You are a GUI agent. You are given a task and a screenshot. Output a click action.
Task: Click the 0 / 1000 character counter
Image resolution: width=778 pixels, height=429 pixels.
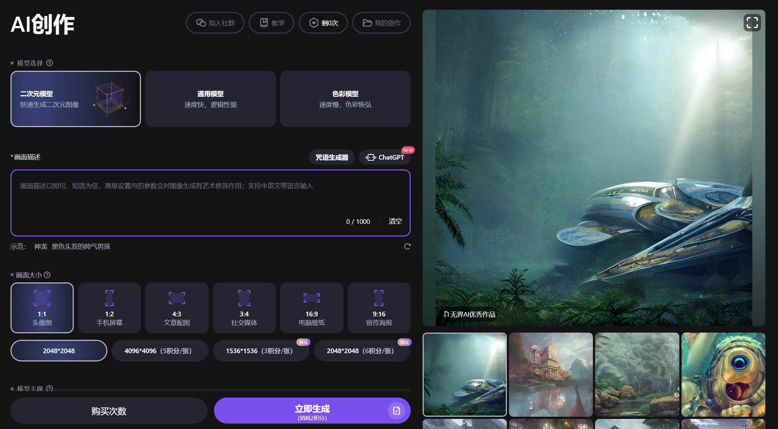(358, 221)
